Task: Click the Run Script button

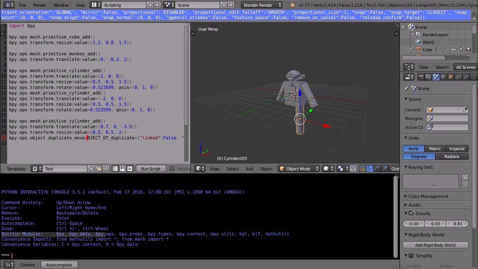Action: click(x=150, y=169)
